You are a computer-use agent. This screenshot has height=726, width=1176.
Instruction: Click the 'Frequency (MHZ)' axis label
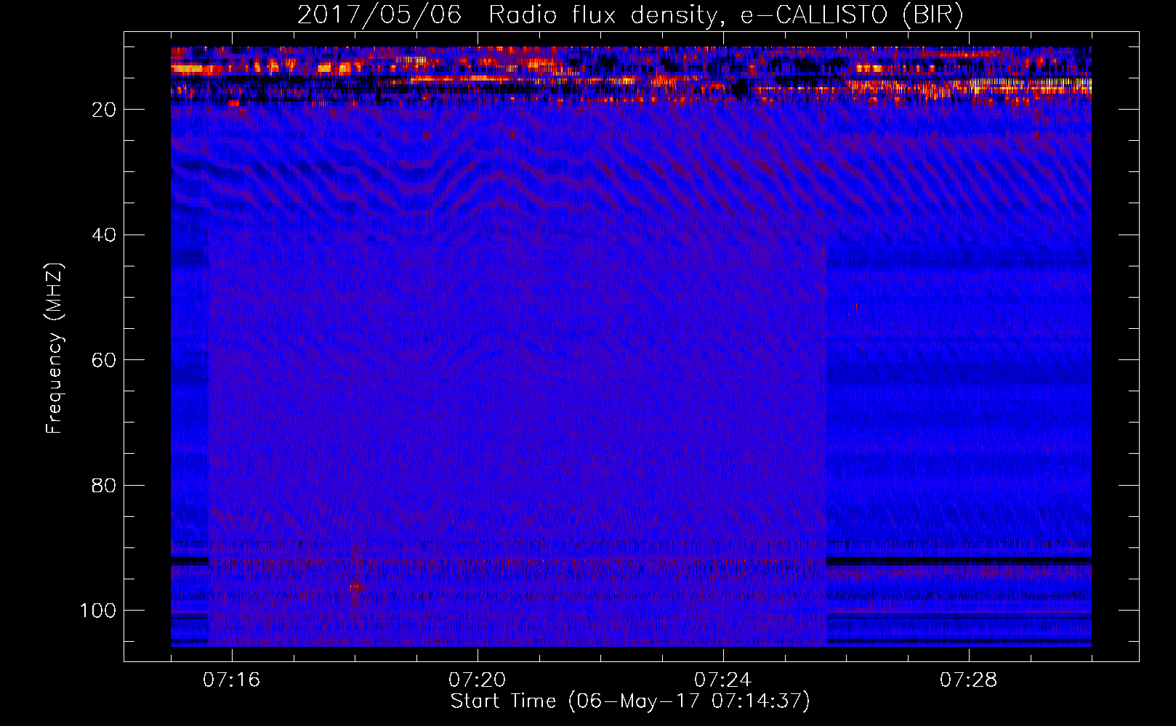pyautogui.click(x=55, y=348)
